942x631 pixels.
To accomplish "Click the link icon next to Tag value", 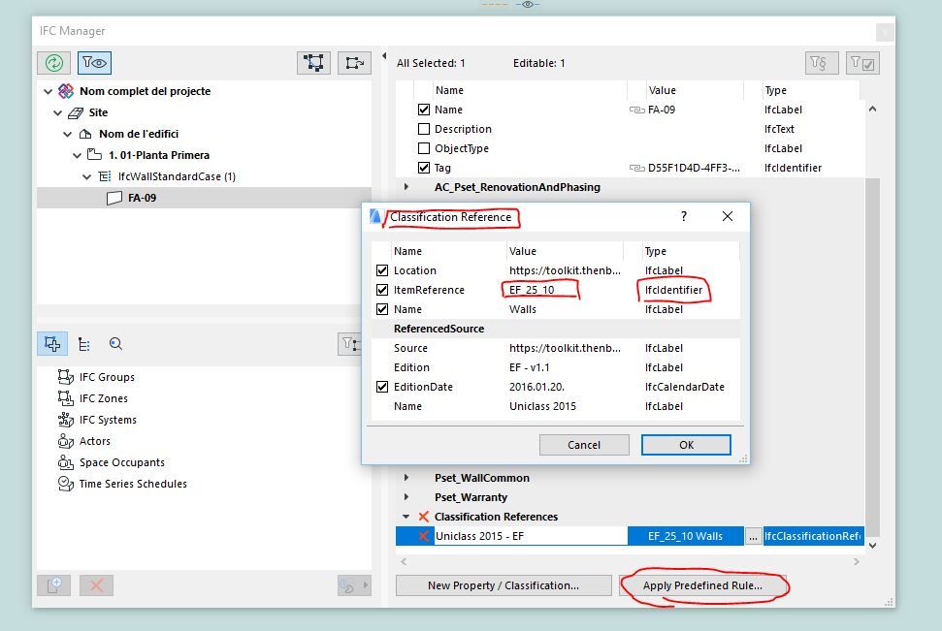I will click(x=636, y=168).
